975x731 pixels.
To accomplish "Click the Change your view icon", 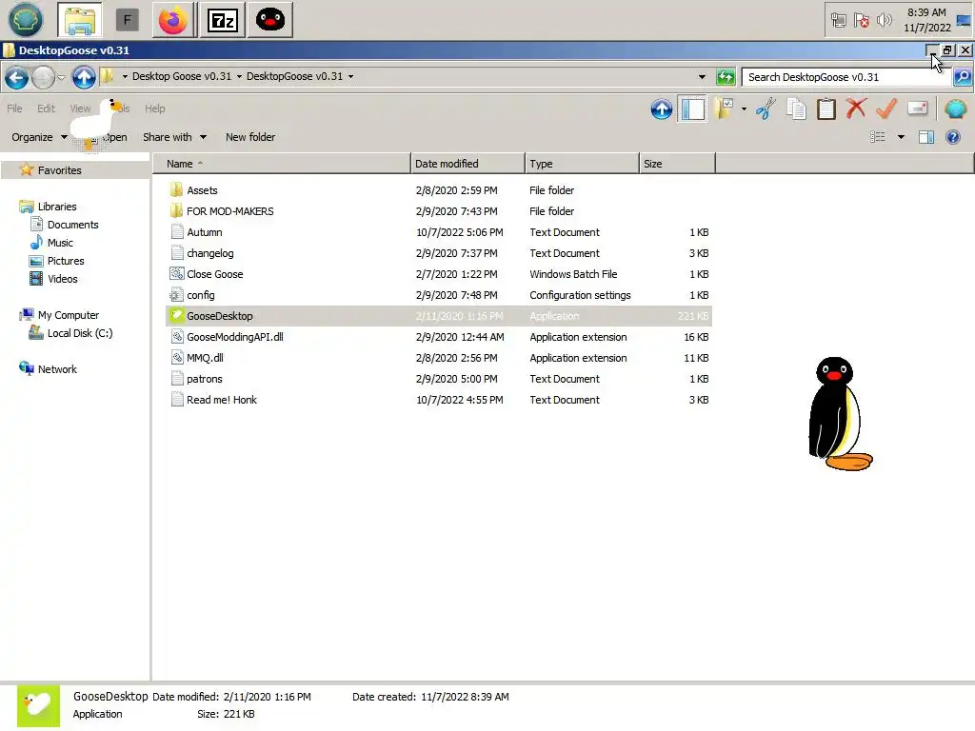I will pos(877,137).
